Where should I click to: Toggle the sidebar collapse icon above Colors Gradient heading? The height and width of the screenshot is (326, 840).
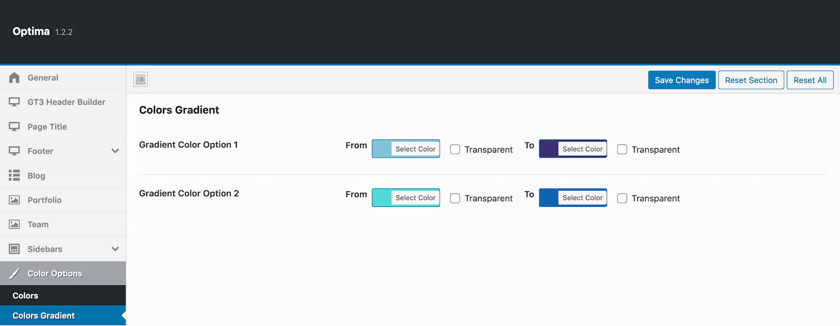[140, 79]
